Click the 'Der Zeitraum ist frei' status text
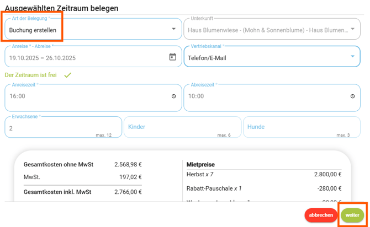The width and height of the screenshot is (370, 227). coord(31,75)
